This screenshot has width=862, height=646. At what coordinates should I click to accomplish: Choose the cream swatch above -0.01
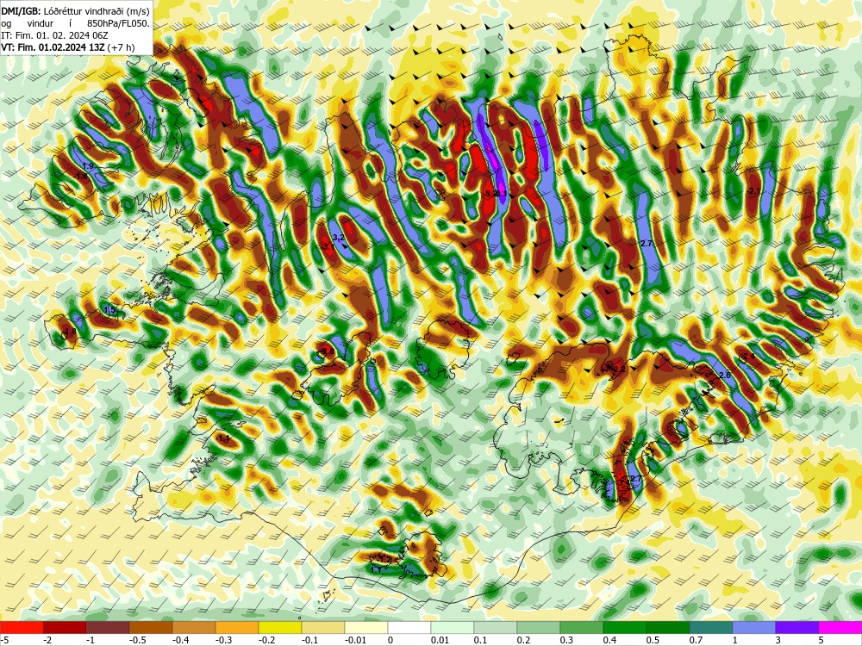click(366, 627)
